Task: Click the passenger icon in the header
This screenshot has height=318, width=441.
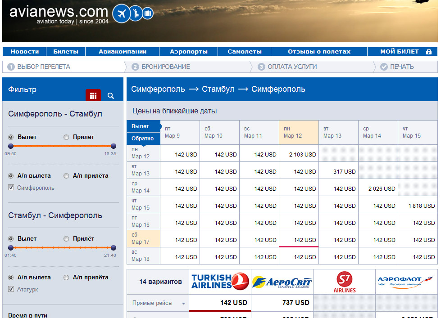Action: pos(136,13)
